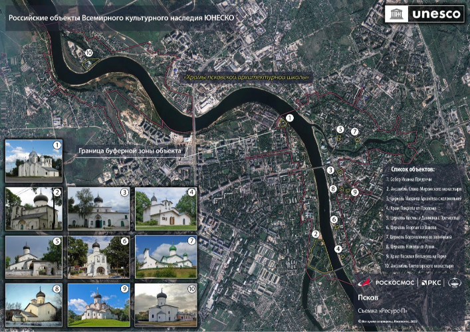Click the 'Граница буферной зоны объекта' label

point(130,151)
